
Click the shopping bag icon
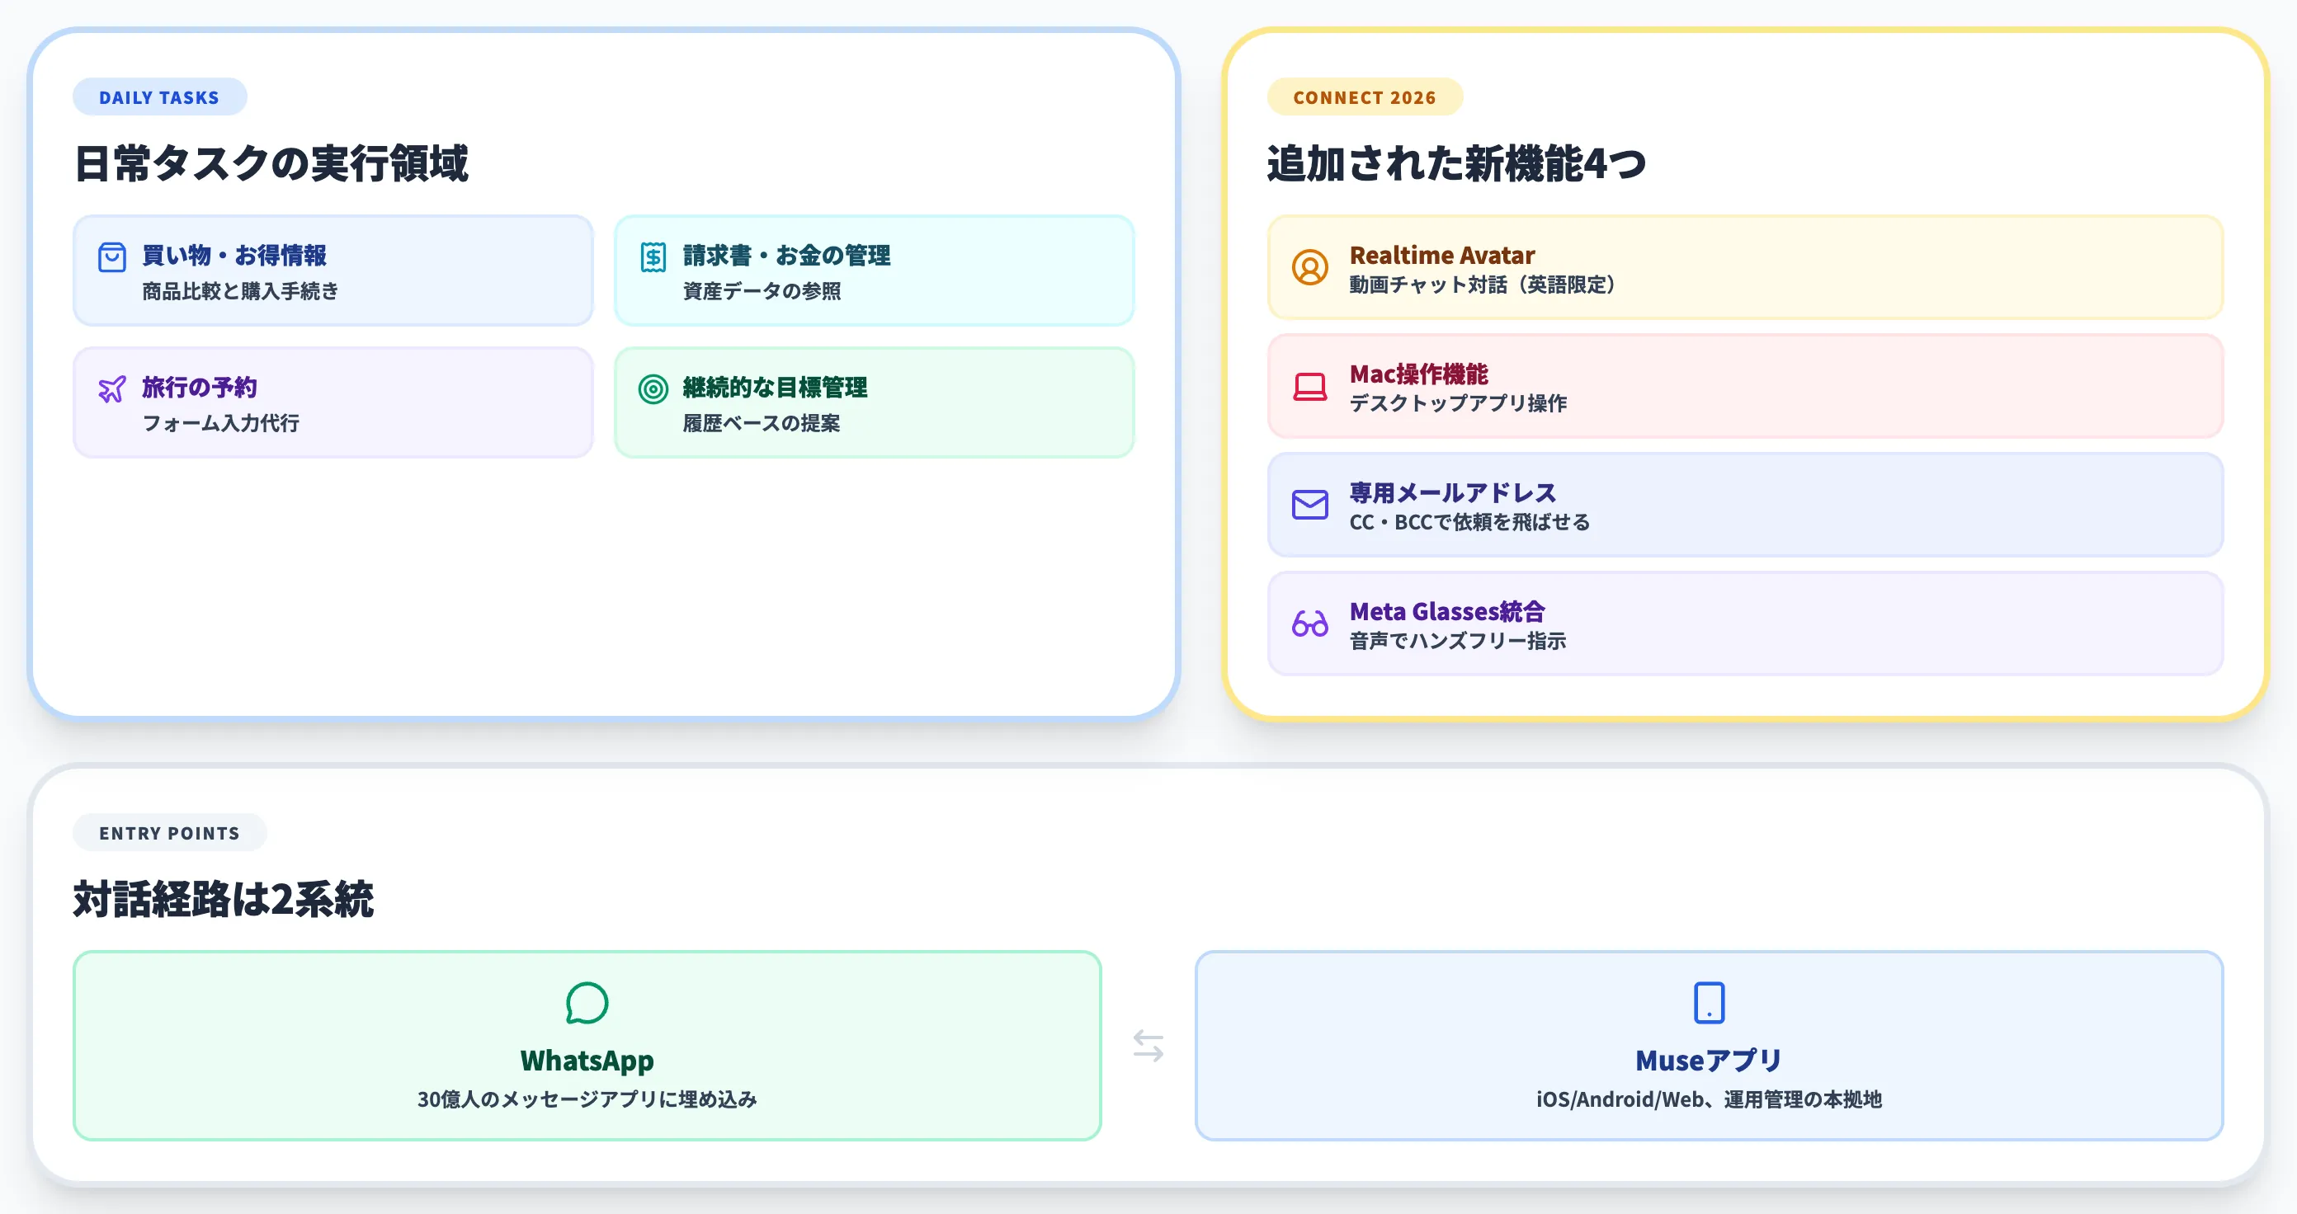111,257
